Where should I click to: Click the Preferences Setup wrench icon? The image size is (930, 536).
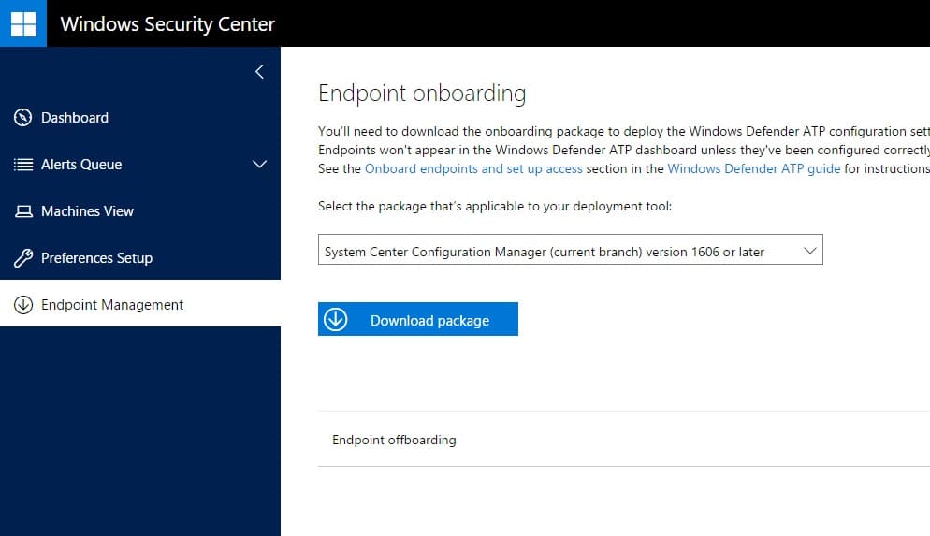coord(23,258)
